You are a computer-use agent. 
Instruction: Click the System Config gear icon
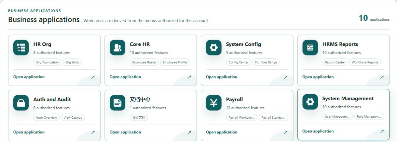[214, 48]
